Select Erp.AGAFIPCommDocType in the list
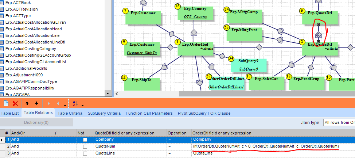The width and height of the screenshot is (355, 160). 31,82
